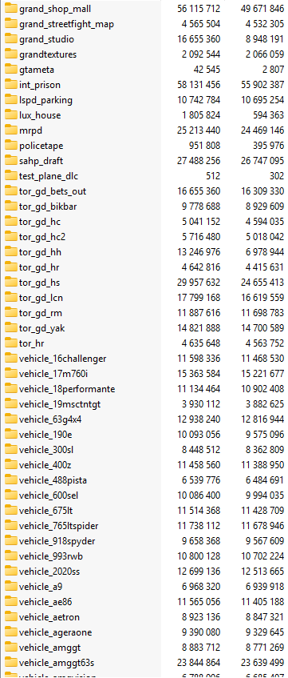Screen dimensions: 288x678
Task: Click the test_plane_dlc folder icon
Action: coord(11,175)
